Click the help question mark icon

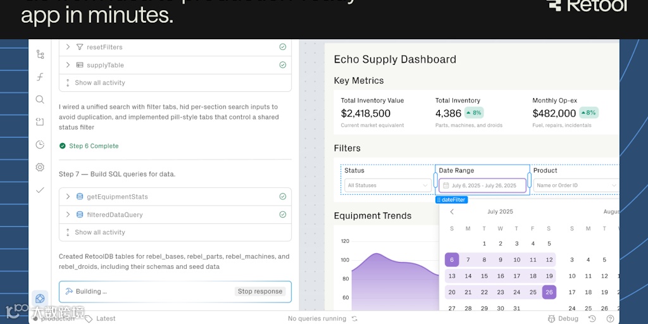point(610,318)
